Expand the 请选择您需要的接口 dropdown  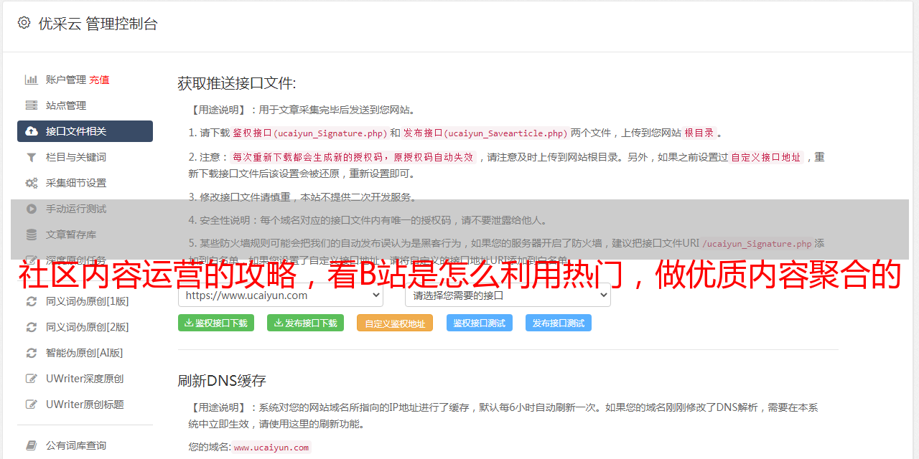[x=508, y=295]
